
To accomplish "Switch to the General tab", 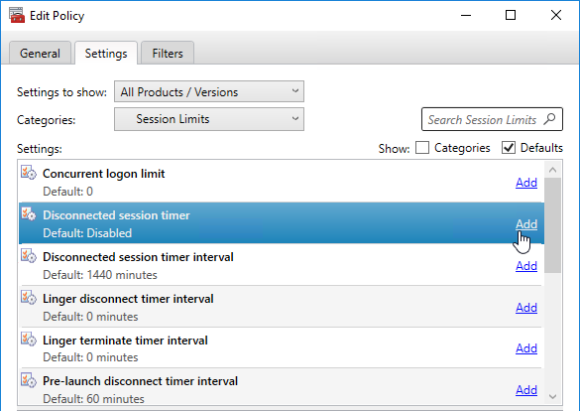I will click(40, 53).
